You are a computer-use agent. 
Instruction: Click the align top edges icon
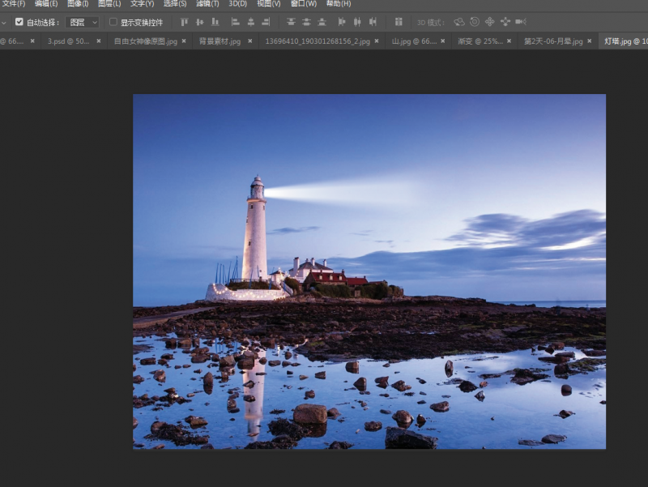click(185, 22)
